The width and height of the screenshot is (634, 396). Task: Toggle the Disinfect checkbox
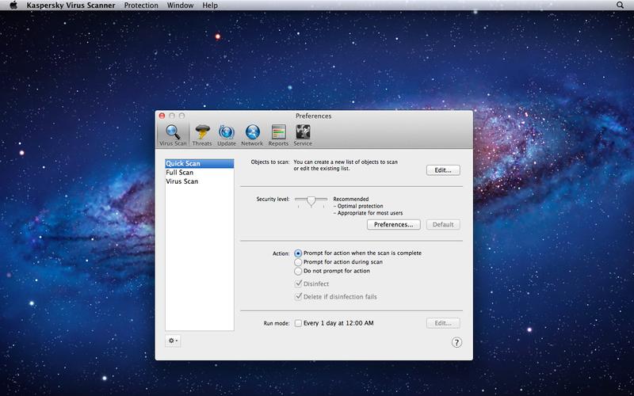click(299, 284)
